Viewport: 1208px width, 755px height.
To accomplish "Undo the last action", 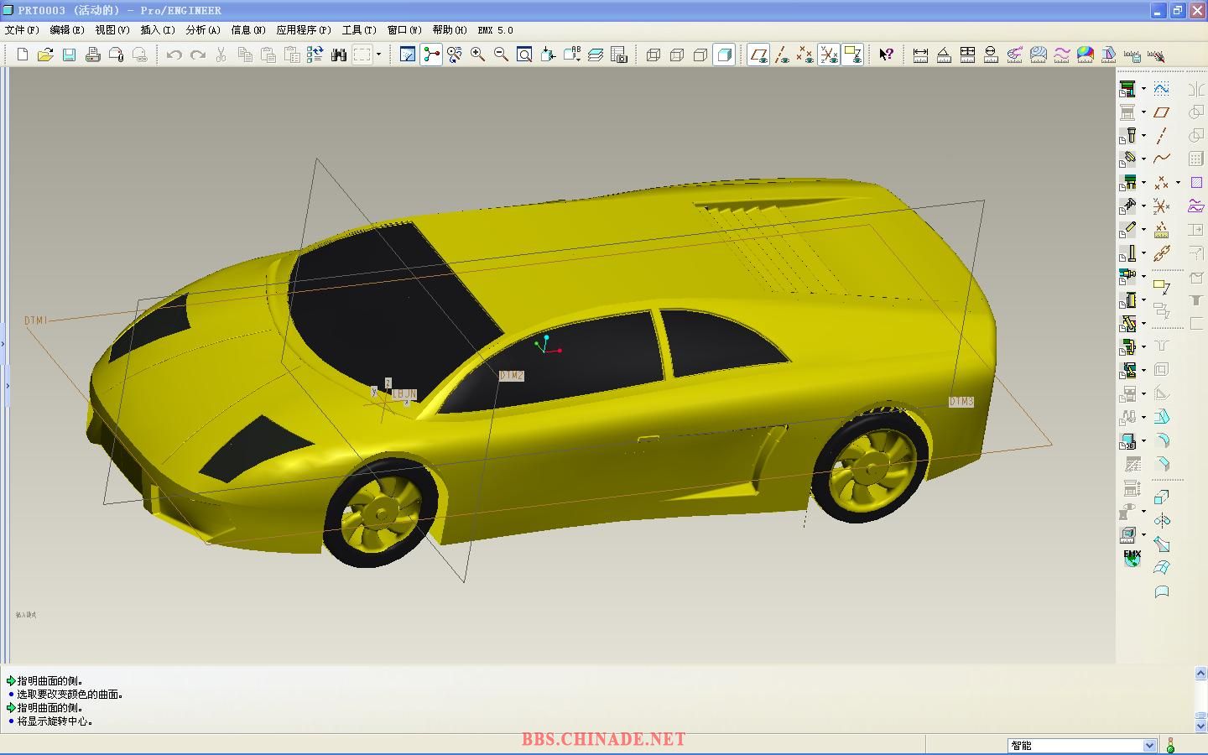I will [x=174, y=55].
